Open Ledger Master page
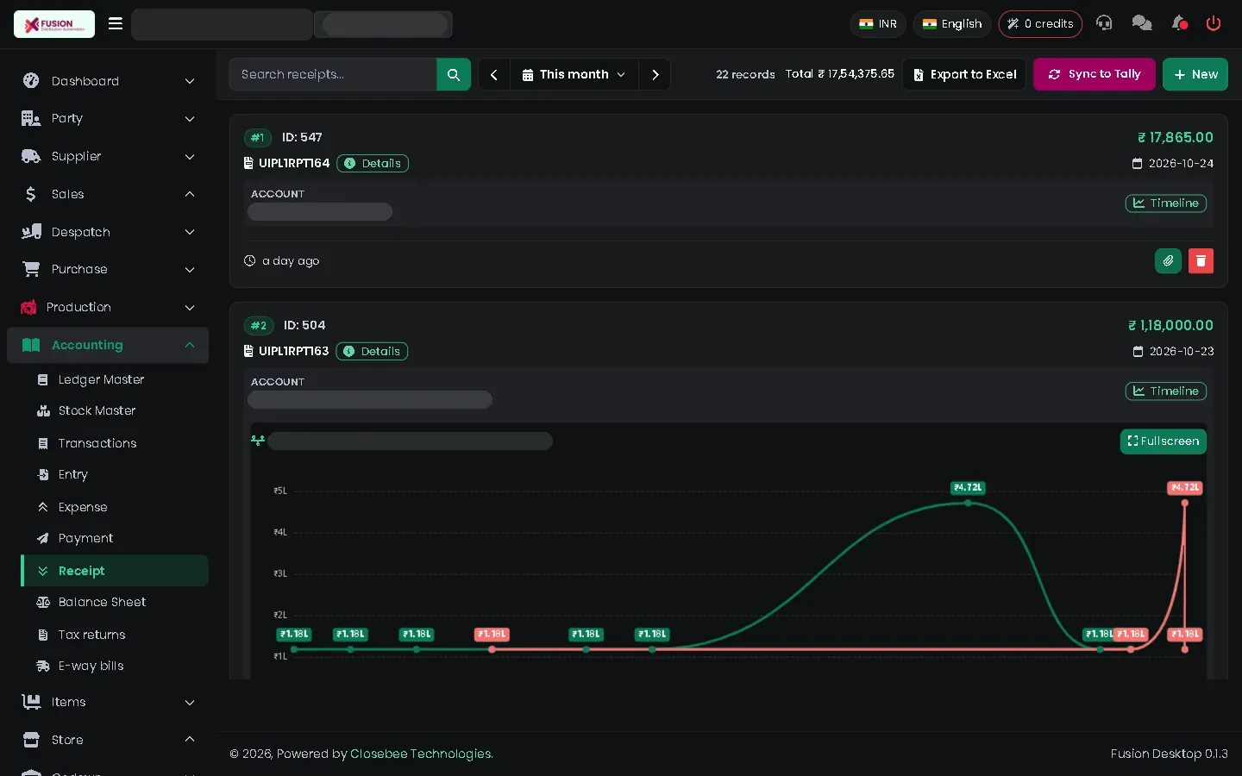1242x776 pixels. [101, 379]
